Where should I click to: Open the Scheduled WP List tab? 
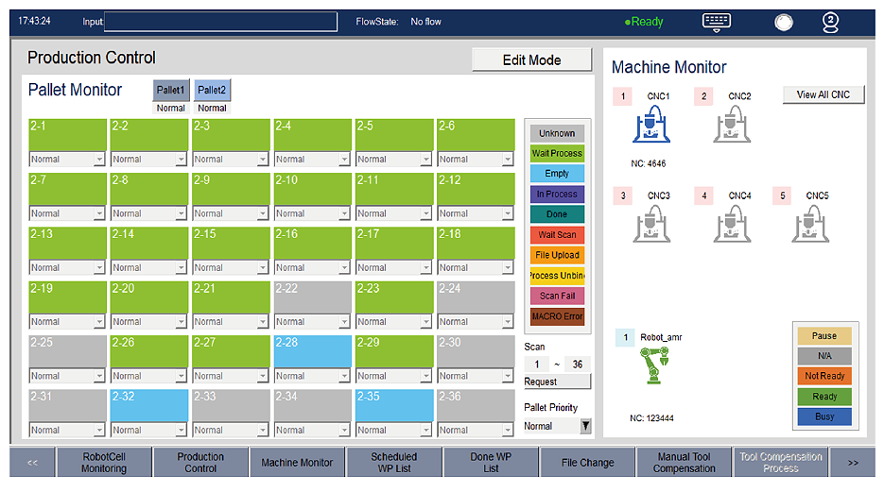(393, 463)
